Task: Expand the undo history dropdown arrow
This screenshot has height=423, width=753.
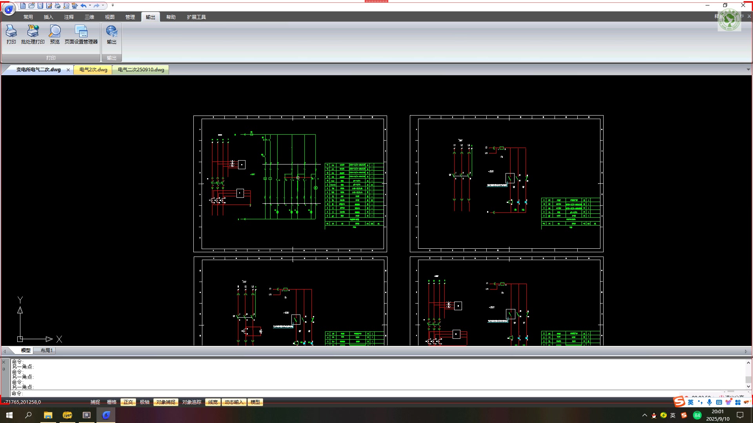Action: [90, 5]
